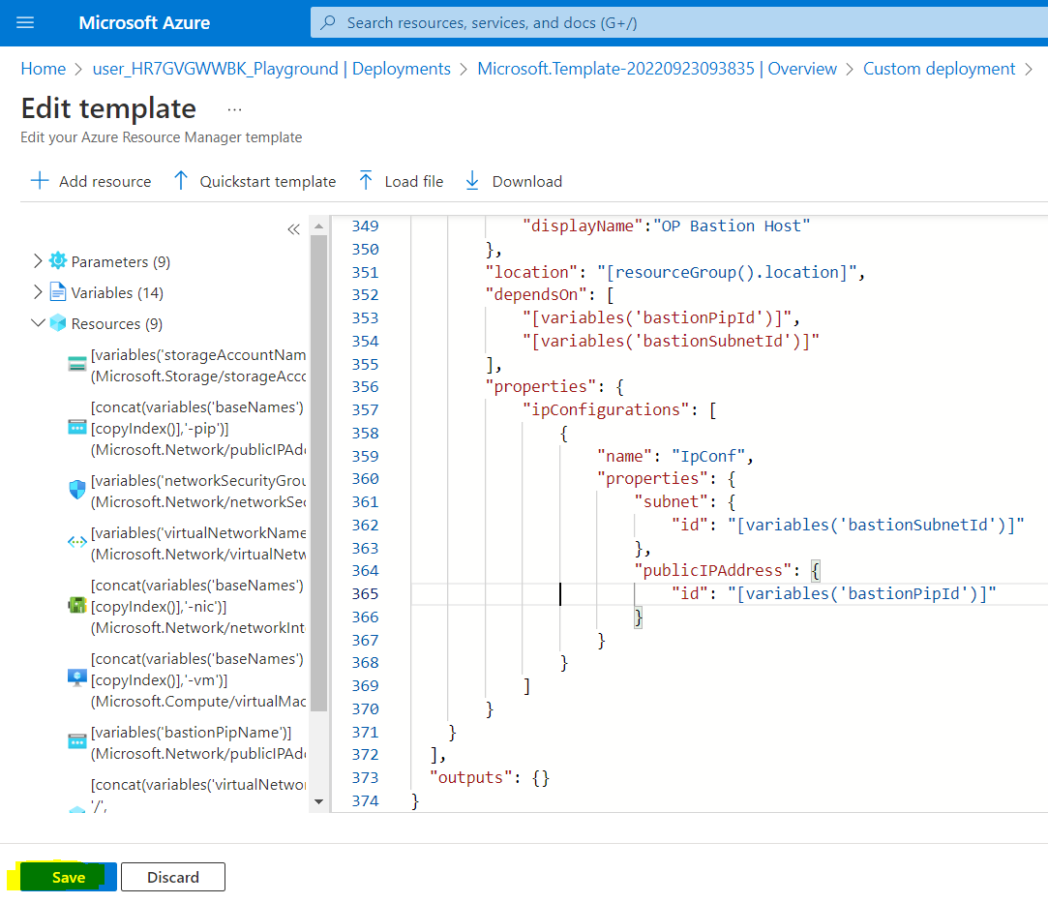Select the virtual network resource icon

(x=77, y=542)
